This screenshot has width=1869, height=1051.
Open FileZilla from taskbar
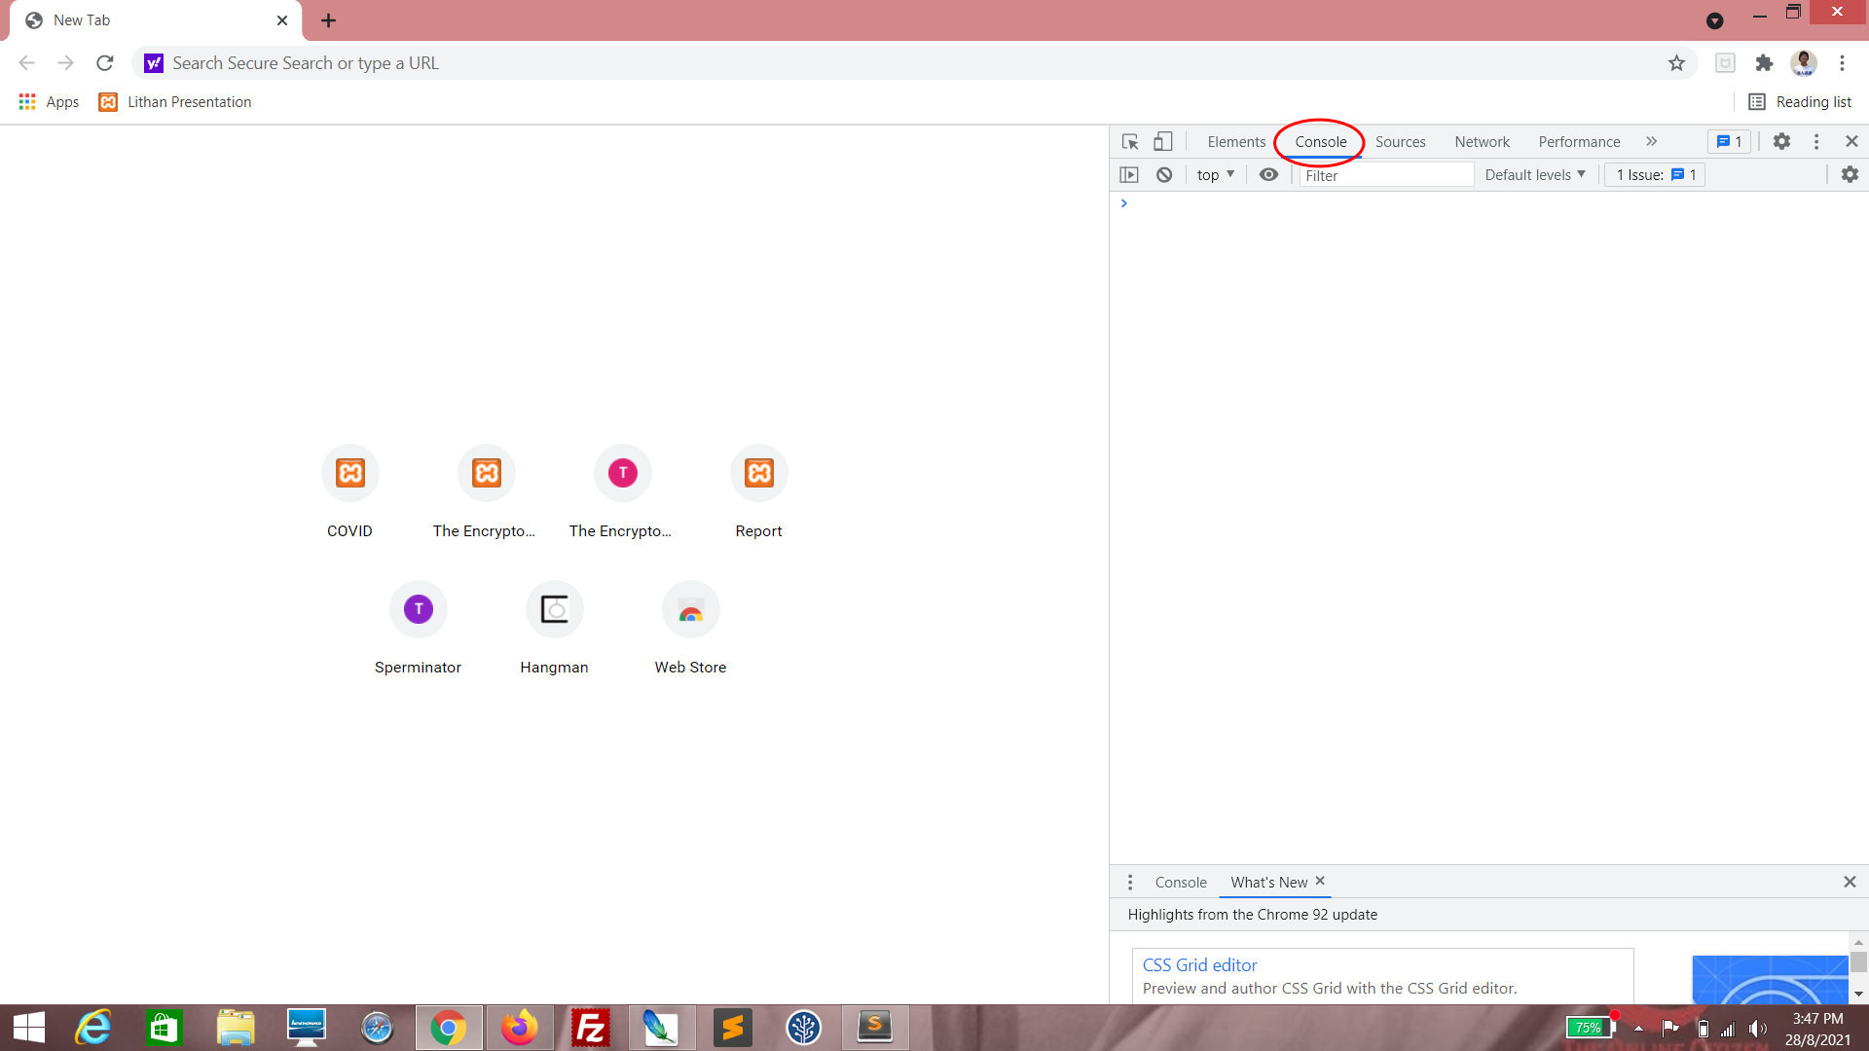pyautogui.click(x=590, y=1028)
